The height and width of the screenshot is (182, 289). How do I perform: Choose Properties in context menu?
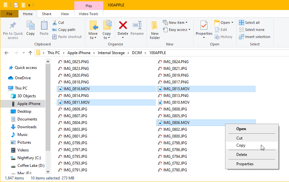pyautogui.click(x=252, y=164)
